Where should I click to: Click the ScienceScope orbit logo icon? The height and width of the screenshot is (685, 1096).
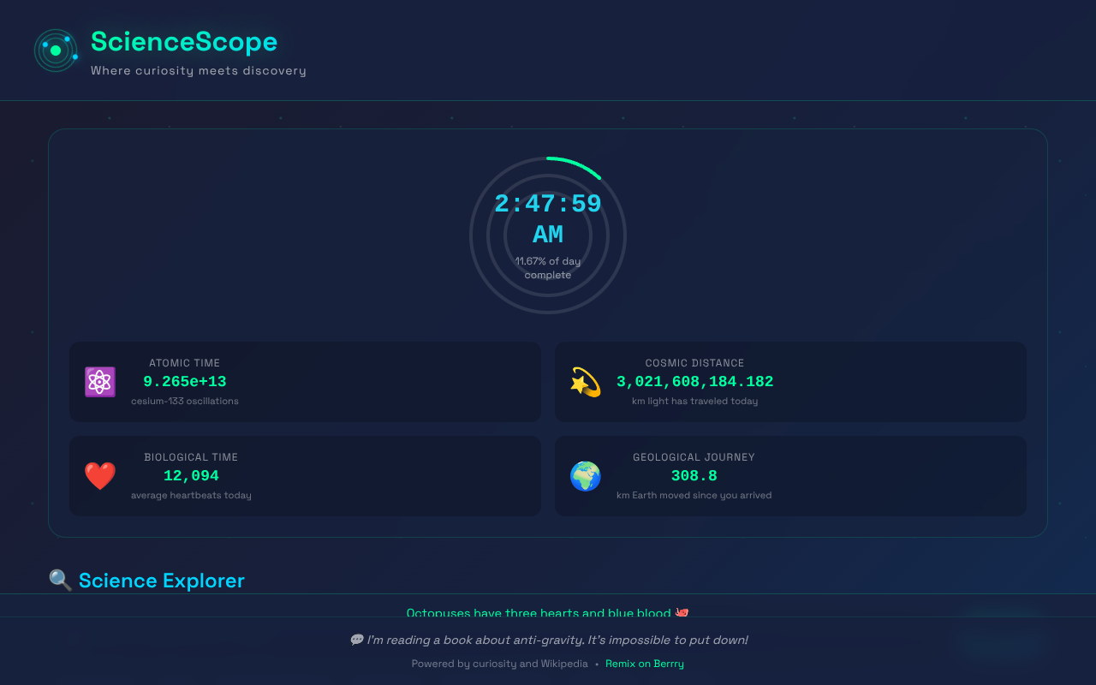click(56, 51)
